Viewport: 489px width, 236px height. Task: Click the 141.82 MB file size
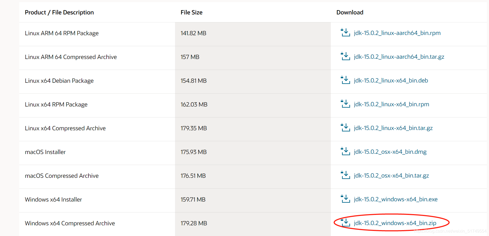click(193, 33)
